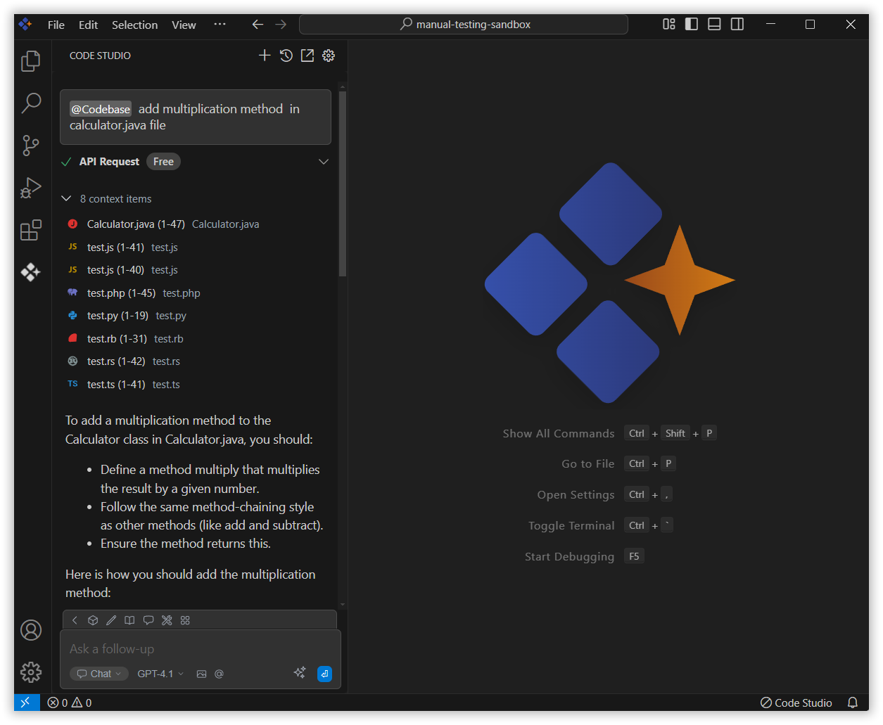Open the Explorer view in activity bar

(x=30, y=61)
